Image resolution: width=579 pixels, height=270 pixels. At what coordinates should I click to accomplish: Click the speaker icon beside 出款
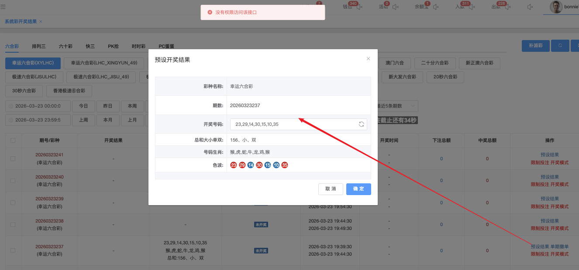[508, 7]
